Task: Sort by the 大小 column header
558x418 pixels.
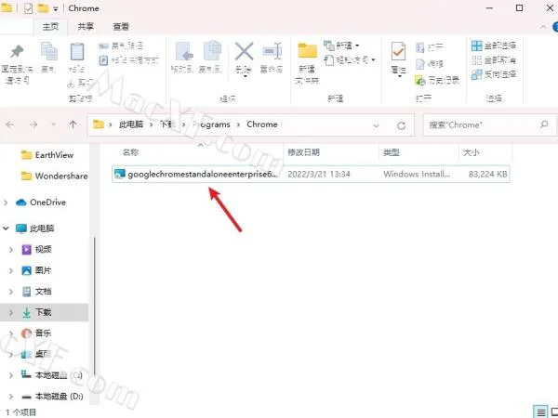Action: click(x=471, y=152)
